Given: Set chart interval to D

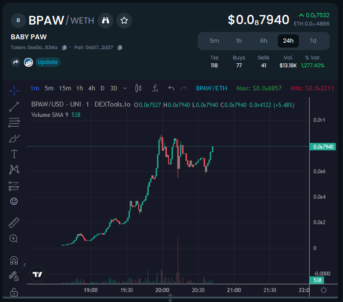Looking at the screenshot, I should (x=102, y=88).
